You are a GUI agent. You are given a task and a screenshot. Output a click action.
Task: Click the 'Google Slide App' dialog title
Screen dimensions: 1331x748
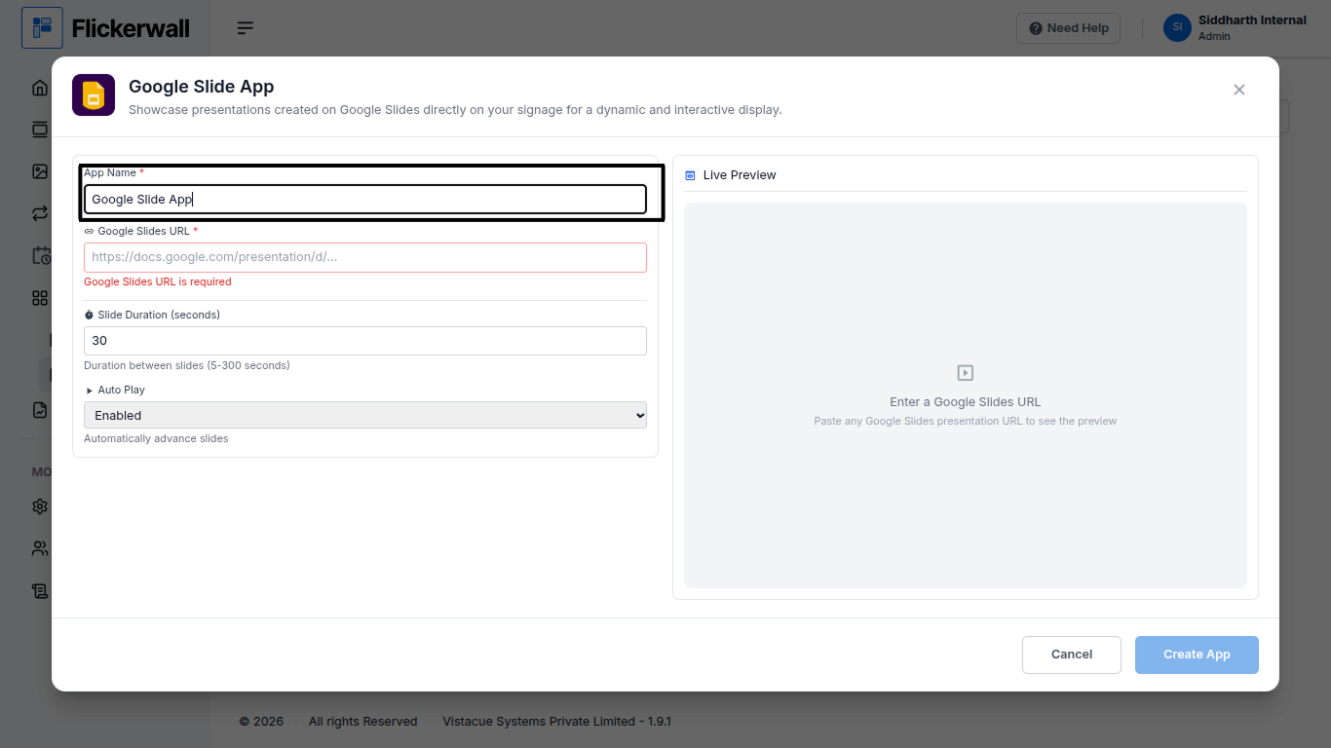(202, 87)
